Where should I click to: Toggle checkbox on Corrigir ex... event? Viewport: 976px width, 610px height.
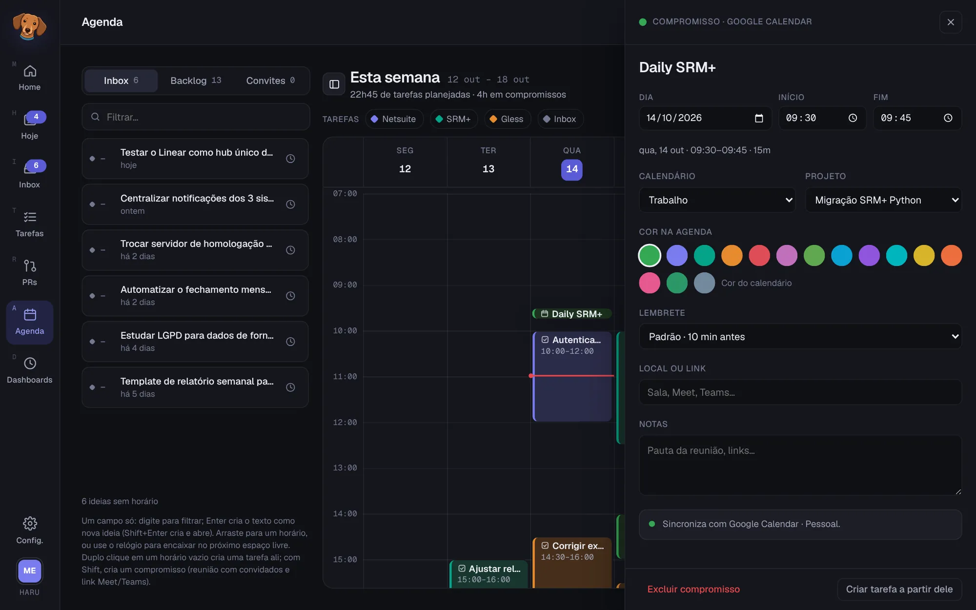click(545, 546)
